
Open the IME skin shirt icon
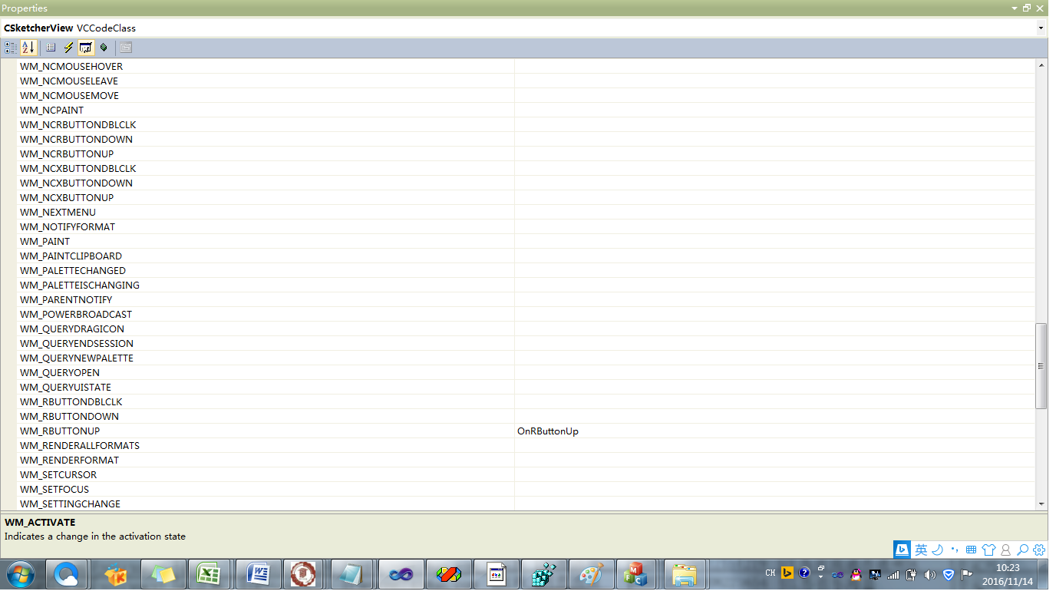(x=988, y=550)
